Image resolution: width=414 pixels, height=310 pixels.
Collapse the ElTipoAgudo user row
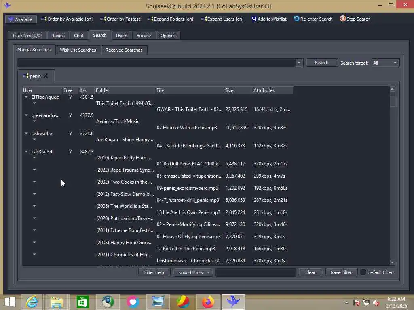pos(26,97)
